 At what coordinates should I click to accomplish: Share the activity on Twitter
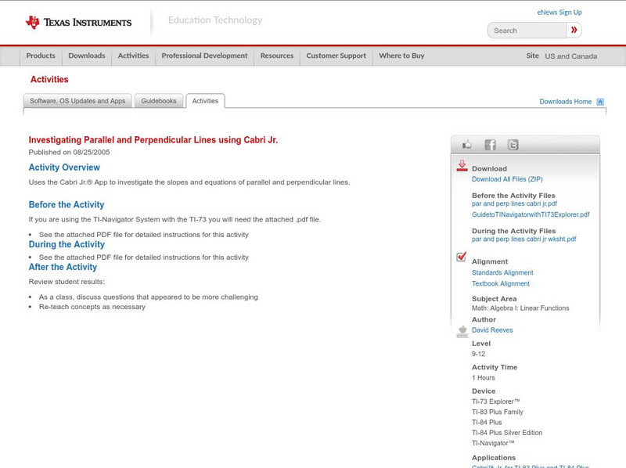[513, 145]
